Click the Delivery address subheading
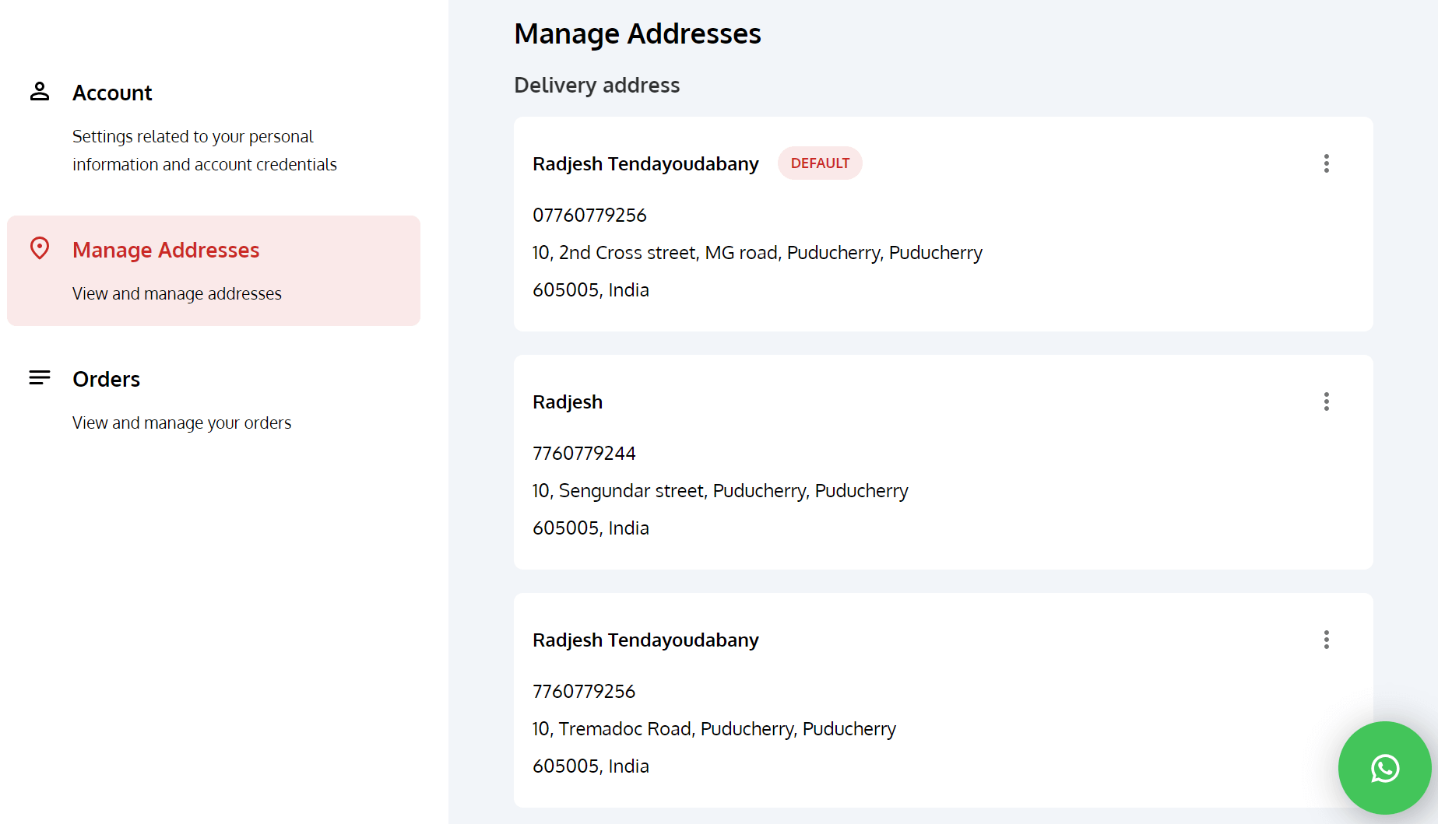The image size is (1438, 824). [597, 86]
